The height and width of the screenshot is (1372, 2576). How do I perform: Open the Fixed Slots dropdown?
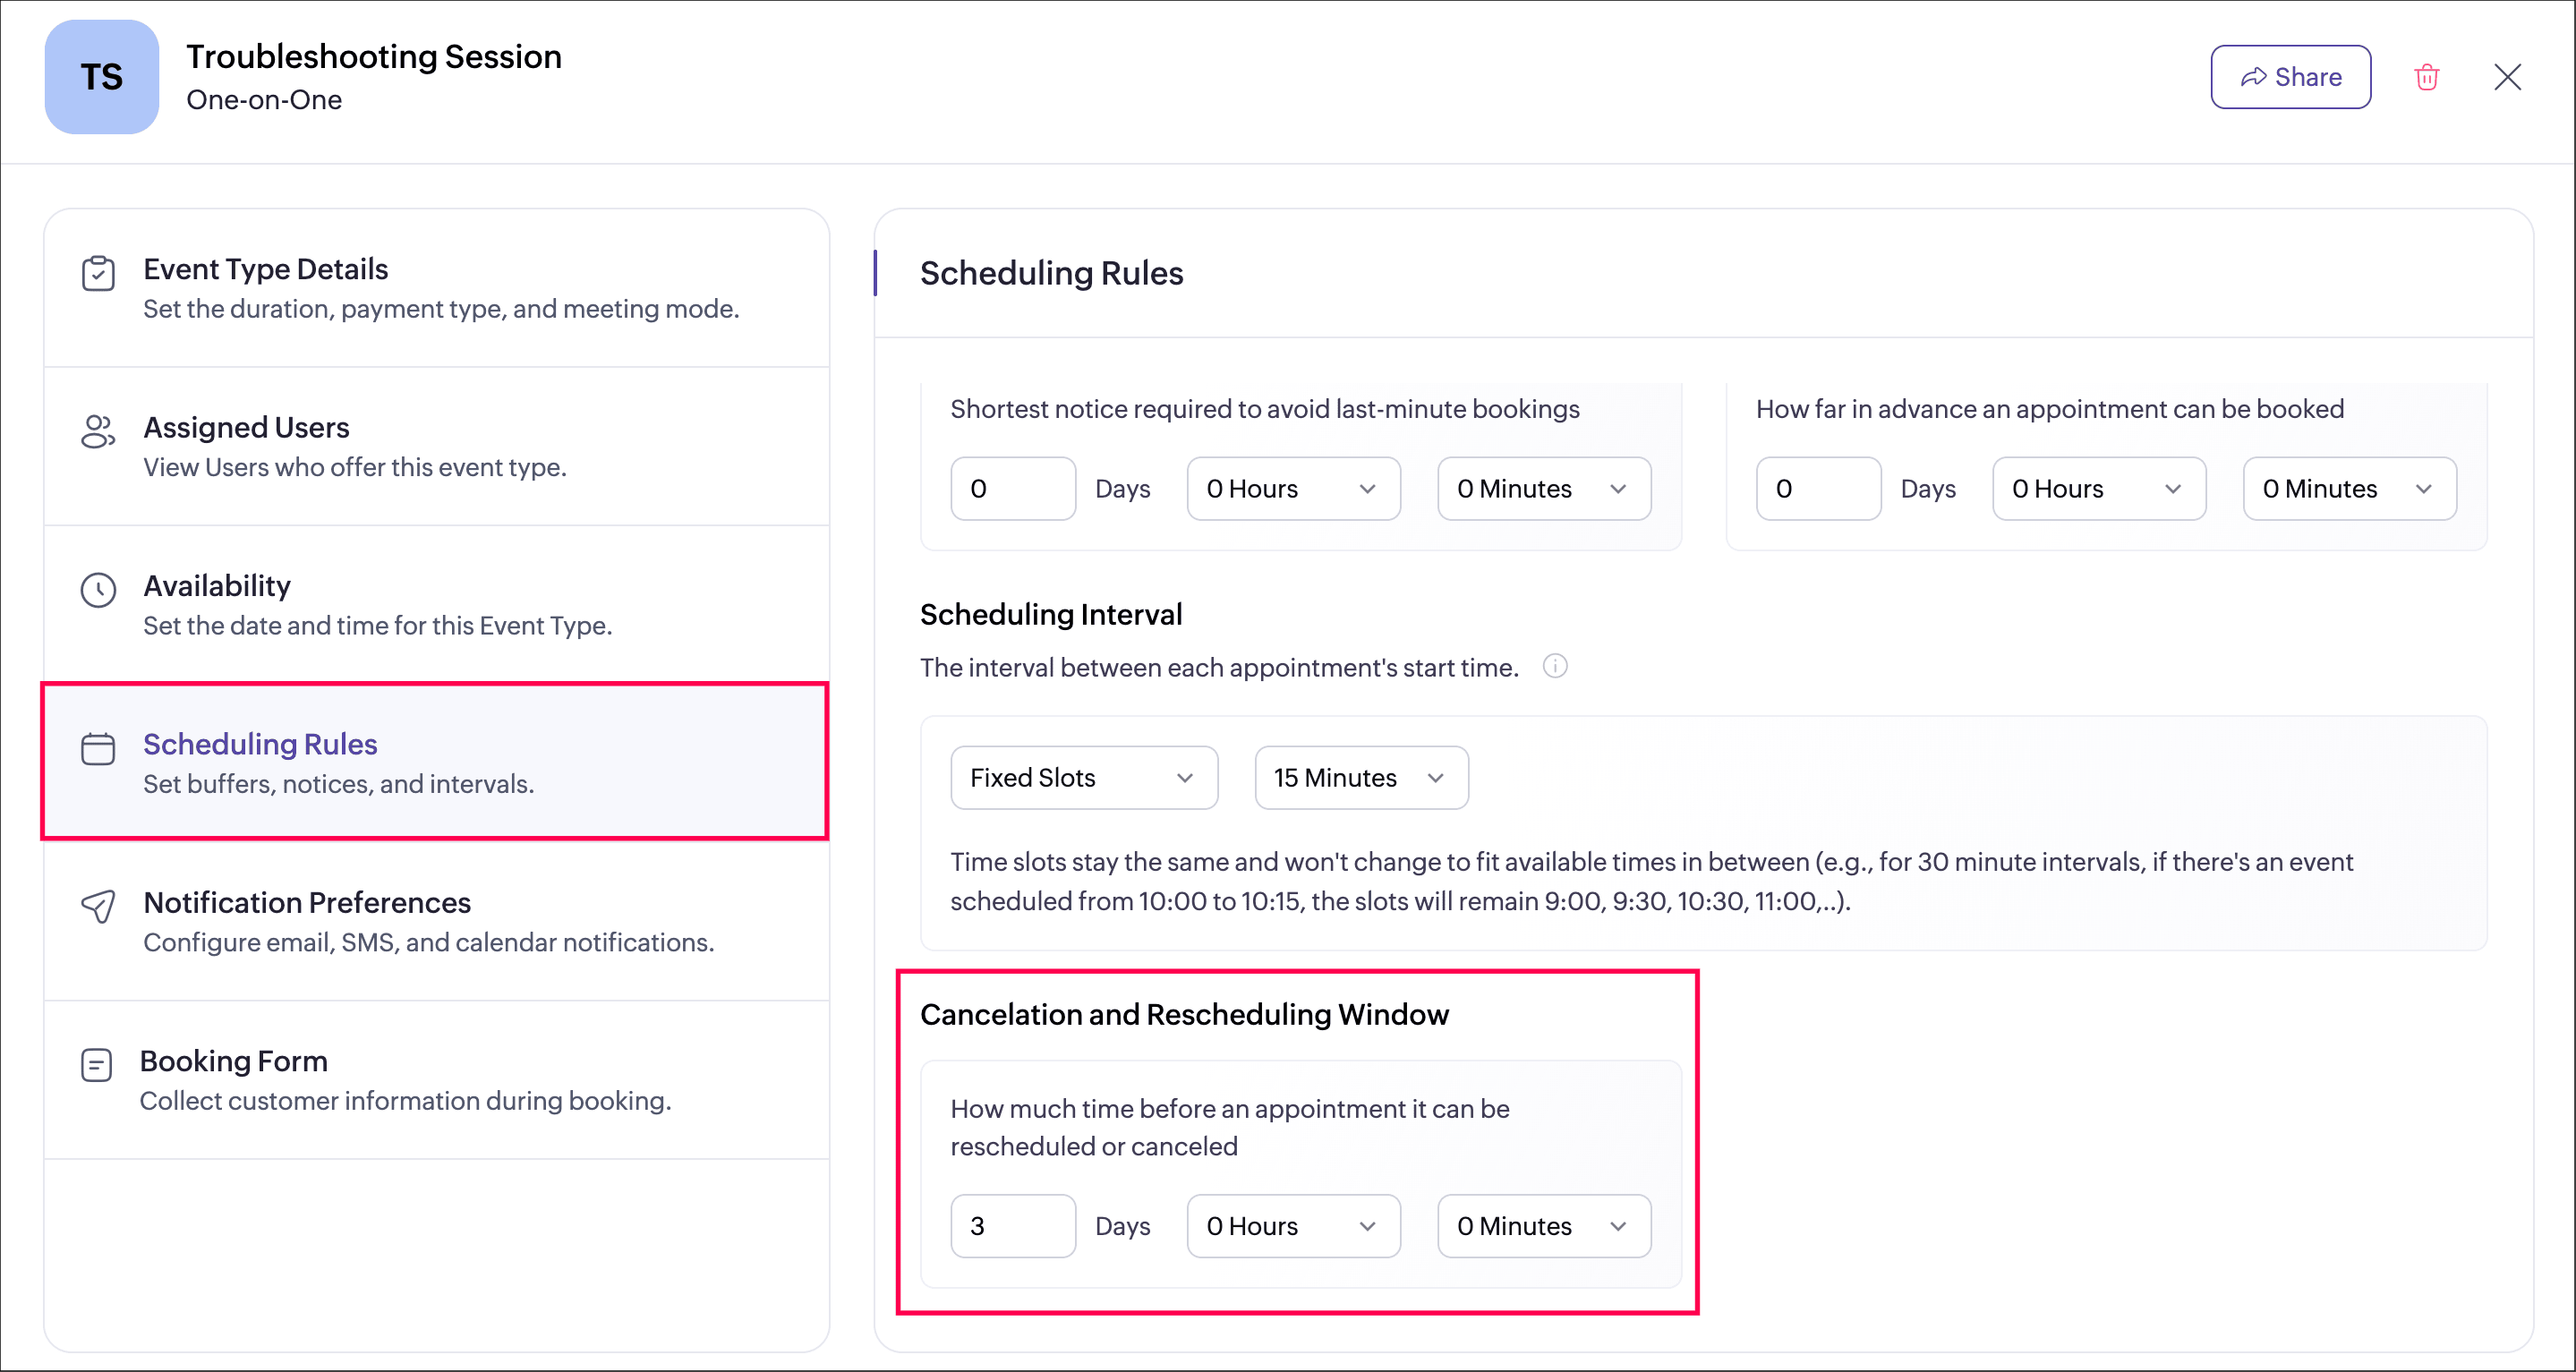pyautogui.click(x=1083, y=778)
